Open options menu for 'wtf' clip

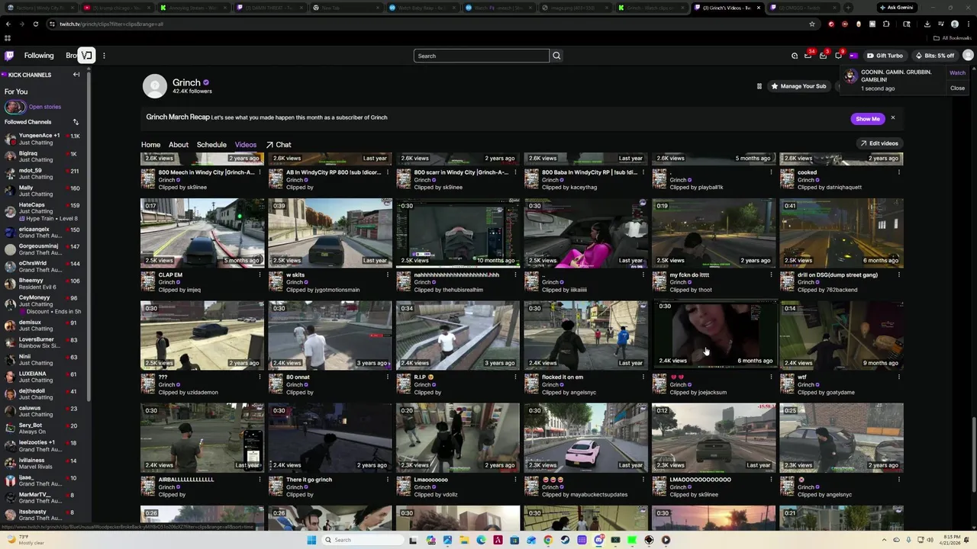point(898,377)
